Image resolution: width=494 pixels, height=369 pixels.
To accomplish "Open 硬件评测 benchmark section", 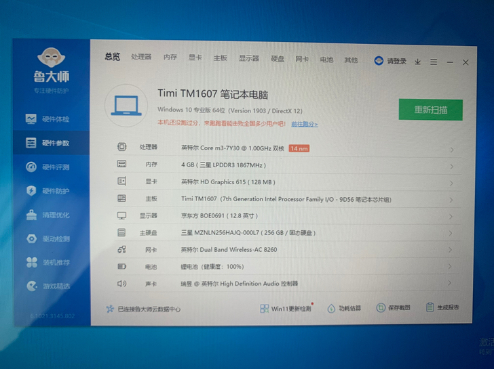I will coord(47,167).
